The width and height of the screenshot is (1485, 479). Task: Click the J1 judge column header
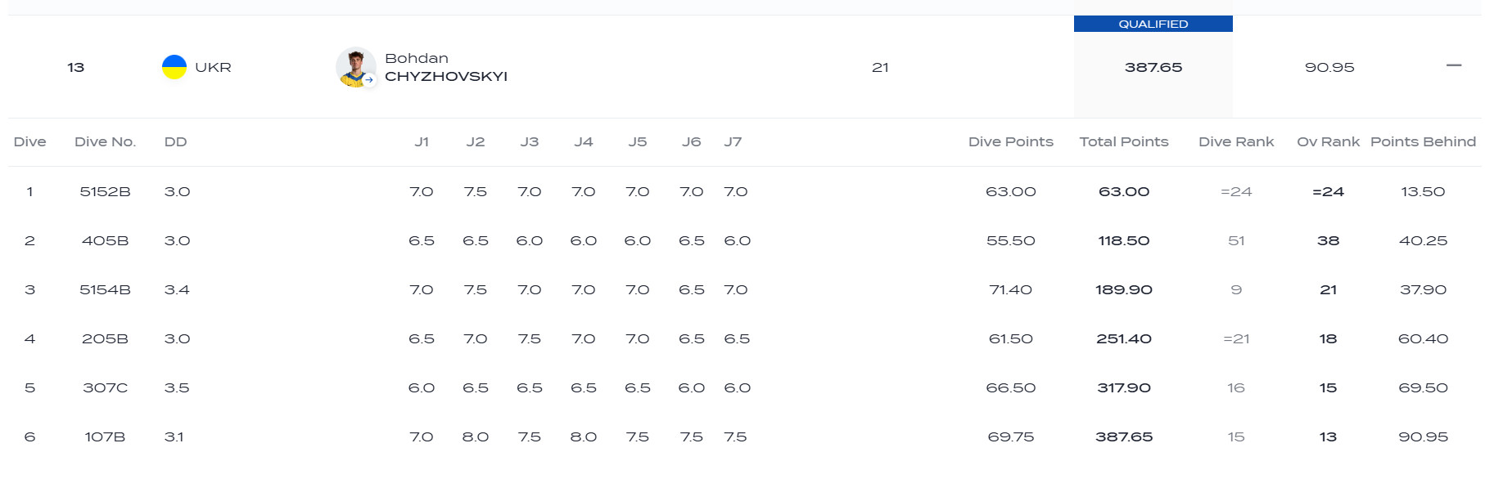point(422,141)
